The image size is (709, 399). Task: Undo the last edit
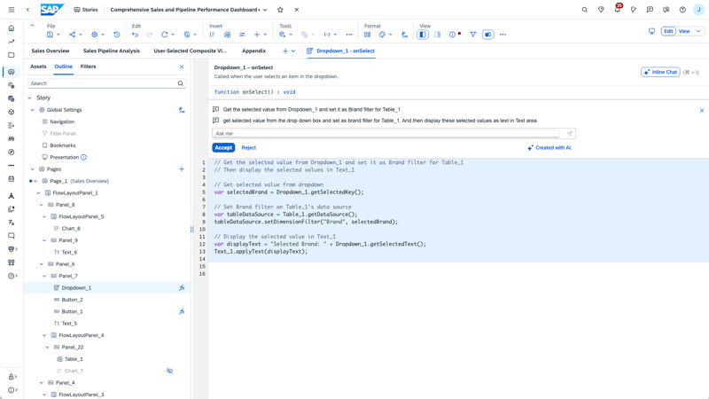tap(136, 35)
